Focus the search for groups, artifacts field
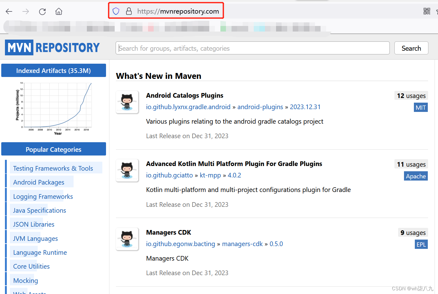Screen dimensions: 438x294 tap(253, 48)
